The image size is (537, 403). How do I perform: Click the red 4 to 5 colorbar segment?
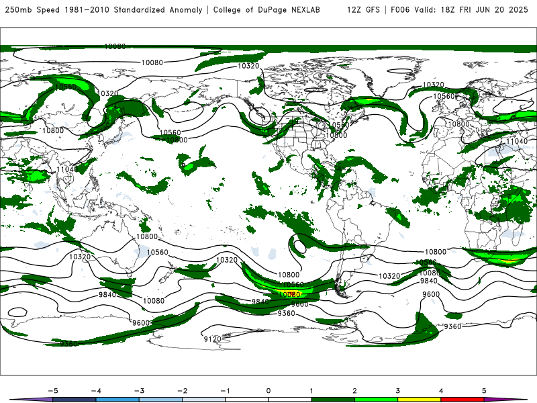462,400
